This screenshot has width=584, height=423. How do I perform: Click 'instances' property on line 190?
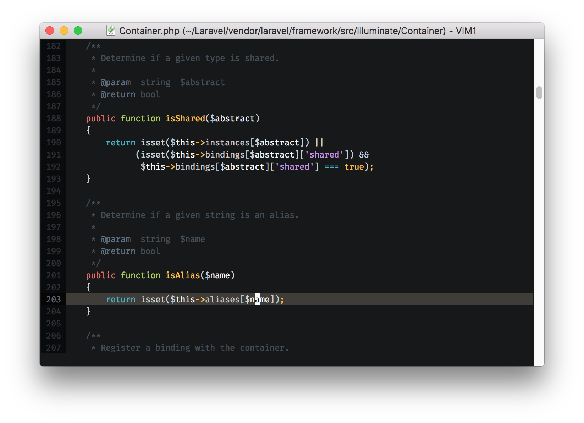(x=227, y=143)
